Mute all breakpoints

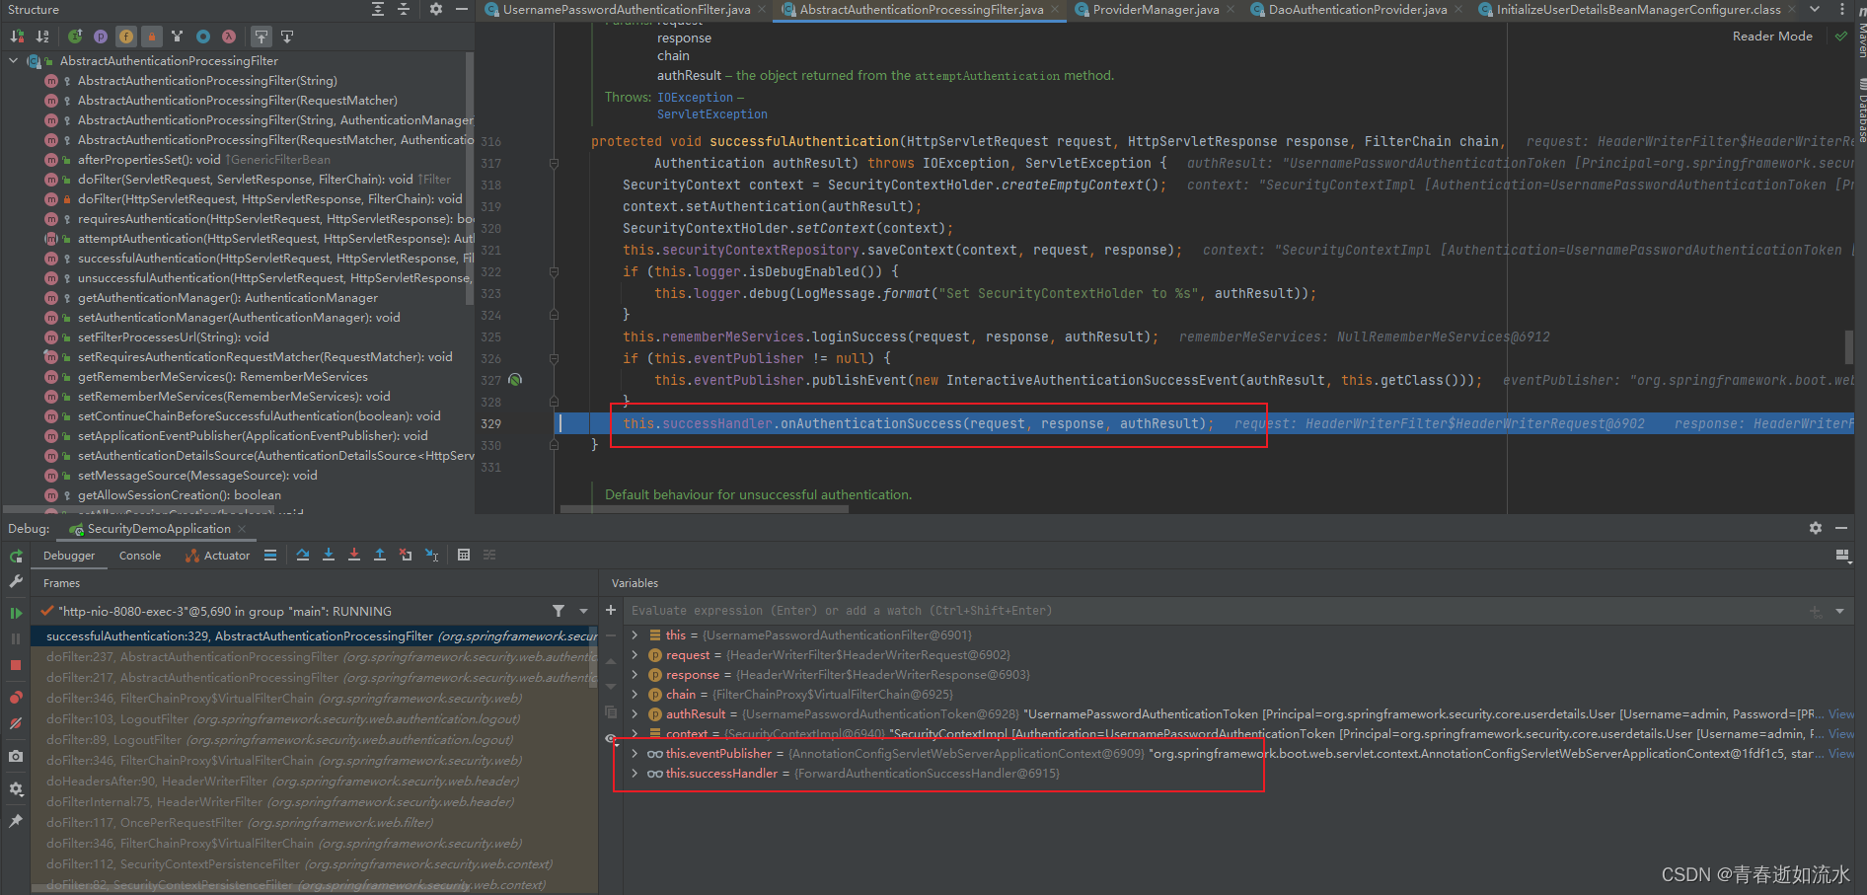click(16, 723)
